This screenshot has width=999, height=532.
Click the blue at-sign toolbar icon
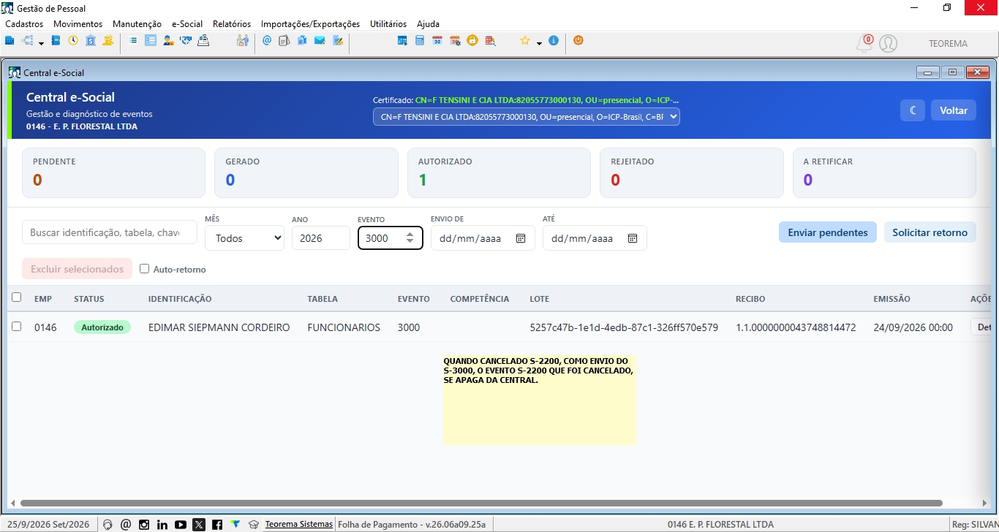click(x=267, y=41)
